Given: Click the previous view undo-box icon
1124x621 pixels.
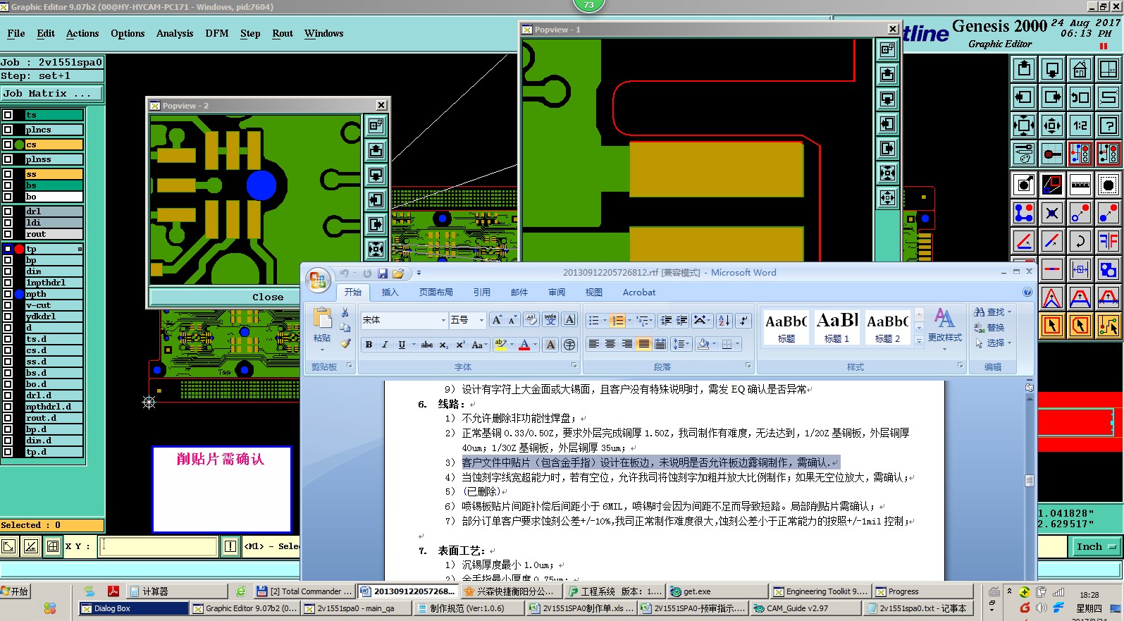Looking at the screenshot, I should coord(1080,97).
